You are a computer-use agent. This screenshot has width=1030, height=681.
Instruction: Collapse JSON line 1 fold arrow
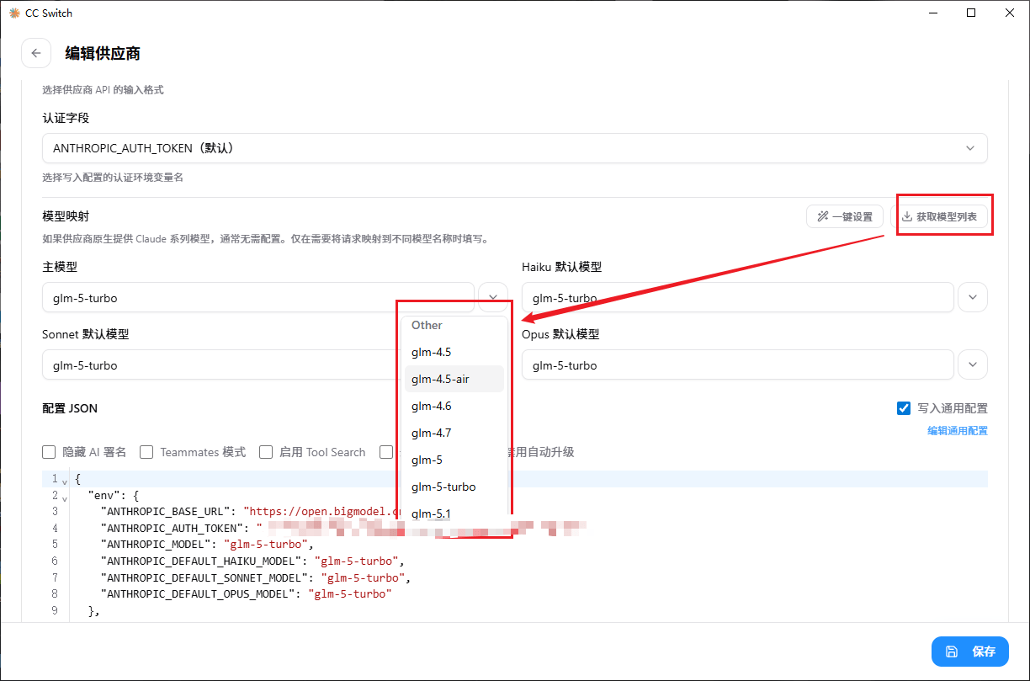[65, 481]
